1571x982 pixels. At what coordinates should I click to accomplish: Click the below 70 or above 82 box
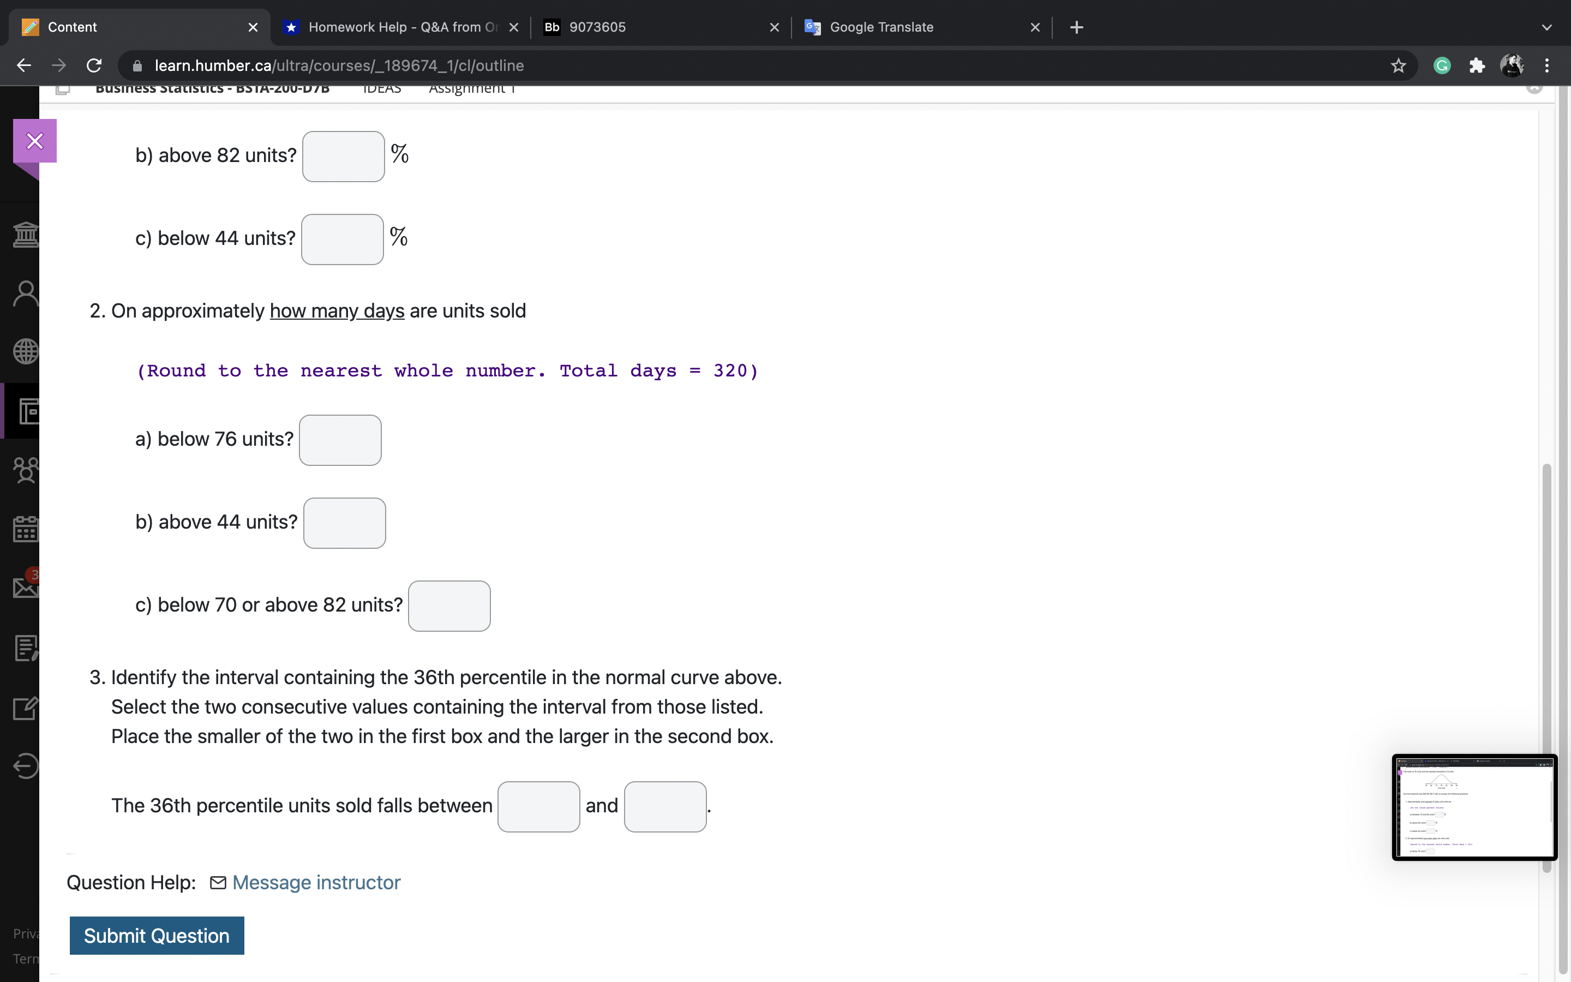coord(449,606)
